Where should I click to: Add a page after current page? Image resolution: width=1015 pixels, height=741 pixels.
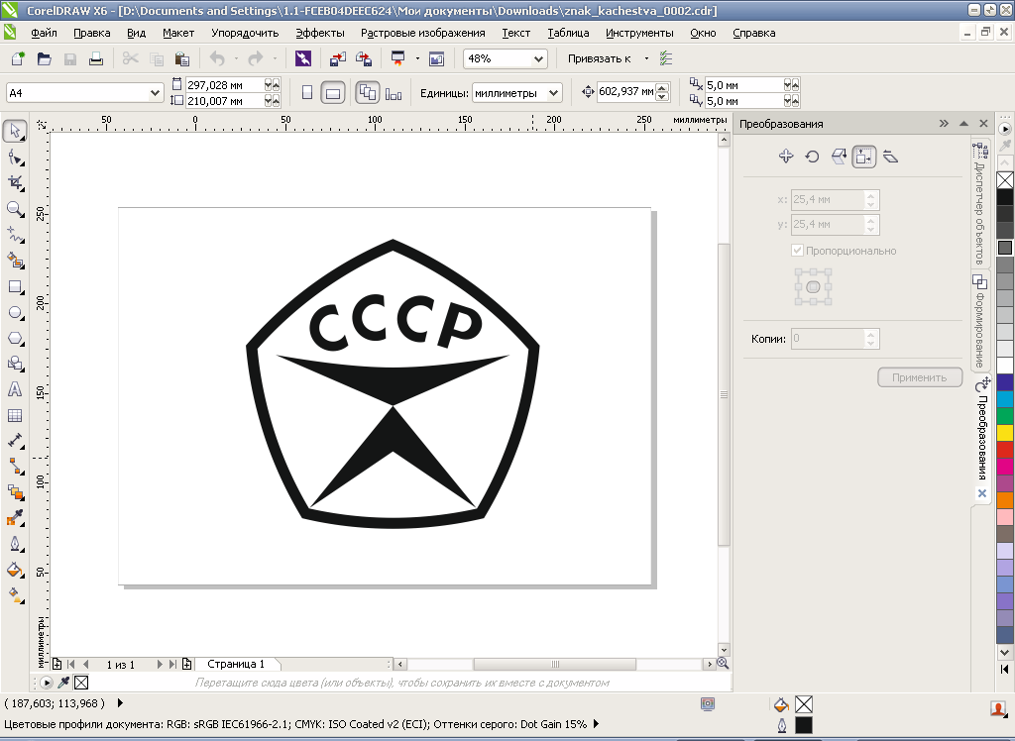click(x=187, y=664)
